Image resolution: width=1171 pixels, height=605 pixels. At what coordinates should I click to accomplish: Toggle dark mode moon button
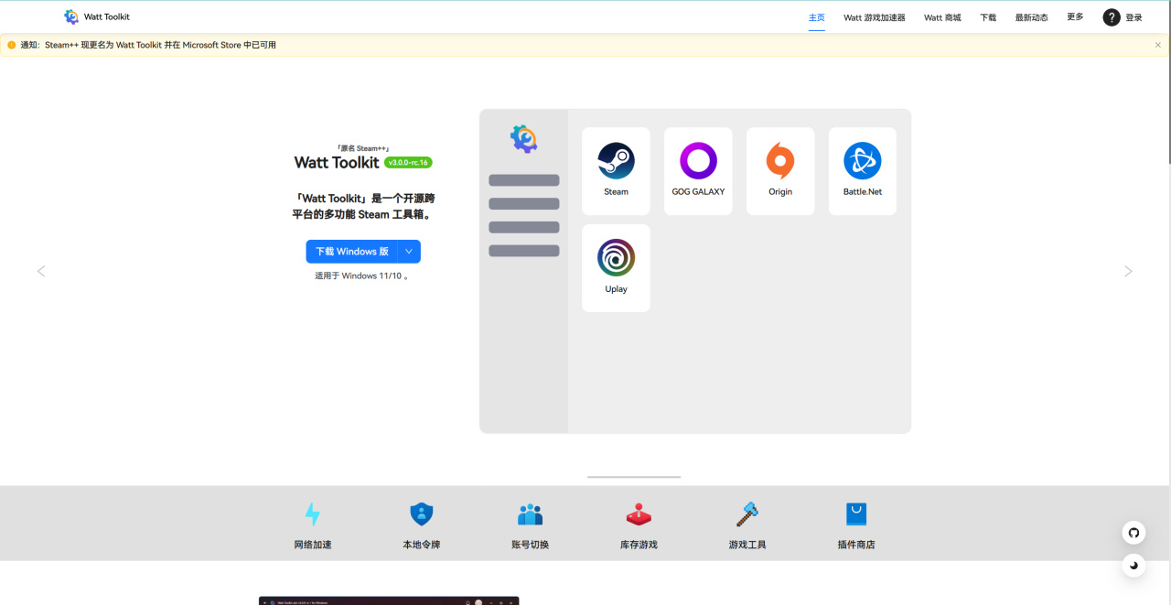pos(1134,565)
